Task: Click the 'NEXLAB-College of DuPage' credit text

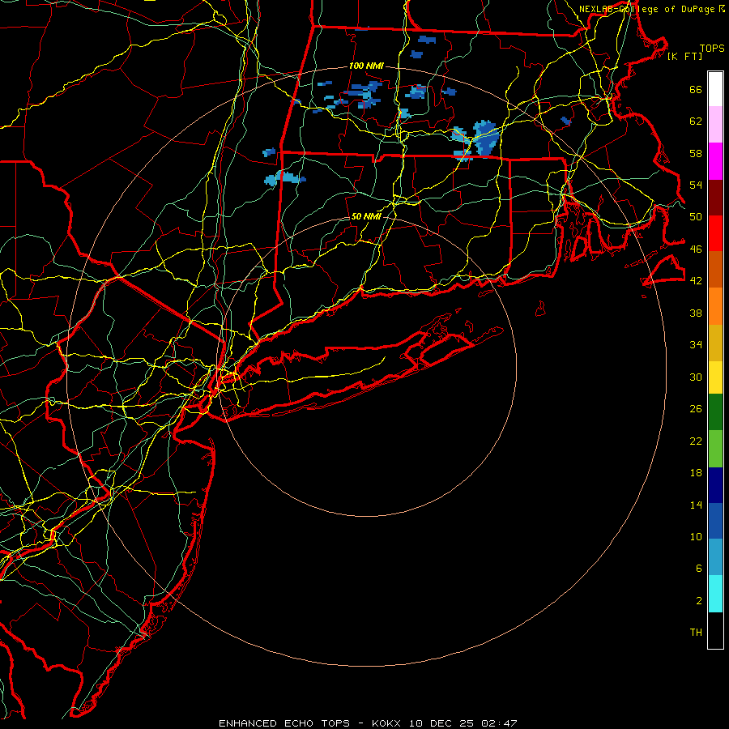Action: pyautogui.click(x=647, y=9)
